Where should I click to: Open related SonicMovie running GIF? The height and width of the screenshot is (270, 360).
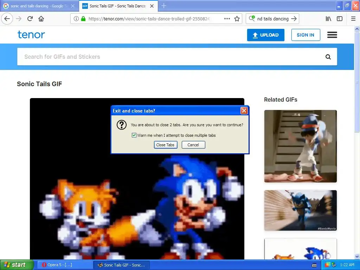(x=300, y=210)
